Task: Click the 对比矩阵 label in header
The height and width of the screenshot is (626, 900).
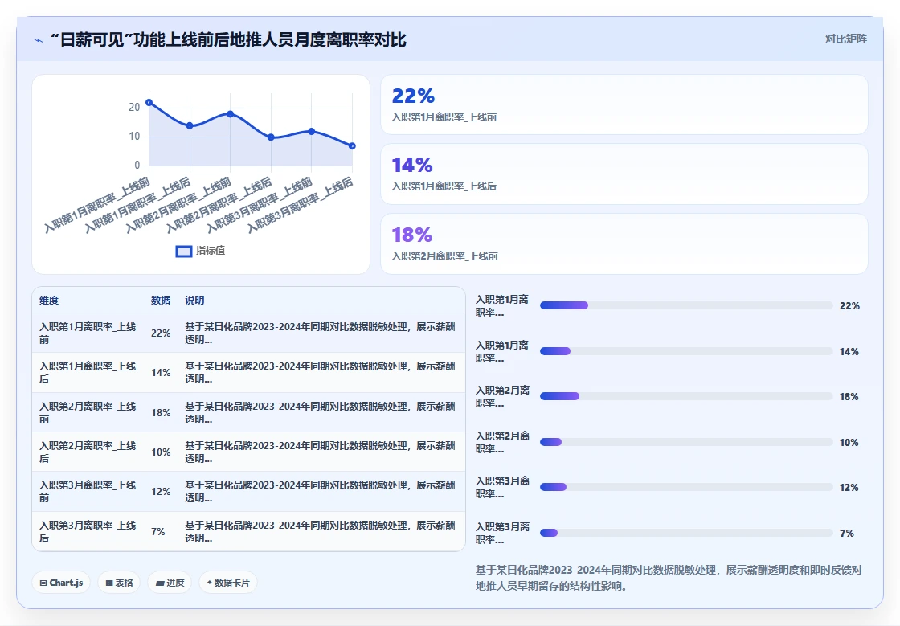Action: (x=845, y=39)
